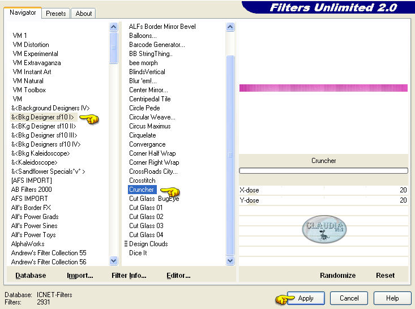Viewport: 415px width, 309px height.
Task: Select the VM Natural category
Action: [x=28, y=81]
